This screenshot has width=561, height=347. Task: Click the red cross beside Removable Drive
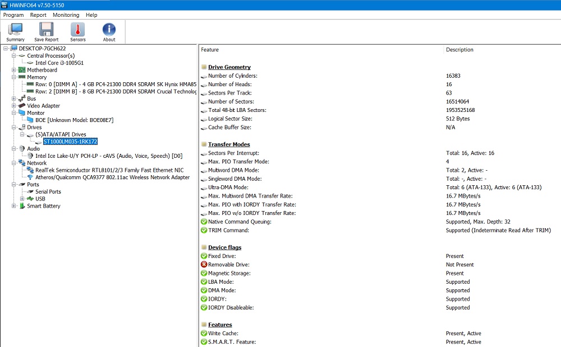[x=203, y=264]
